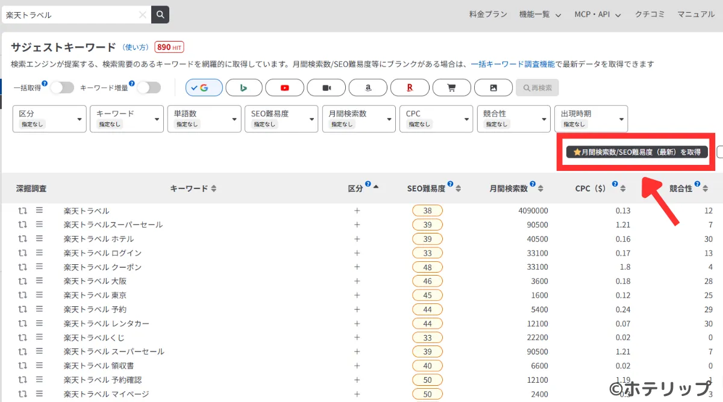
Task: Click the help icon beside 一括取得
Action: [45, 84]
